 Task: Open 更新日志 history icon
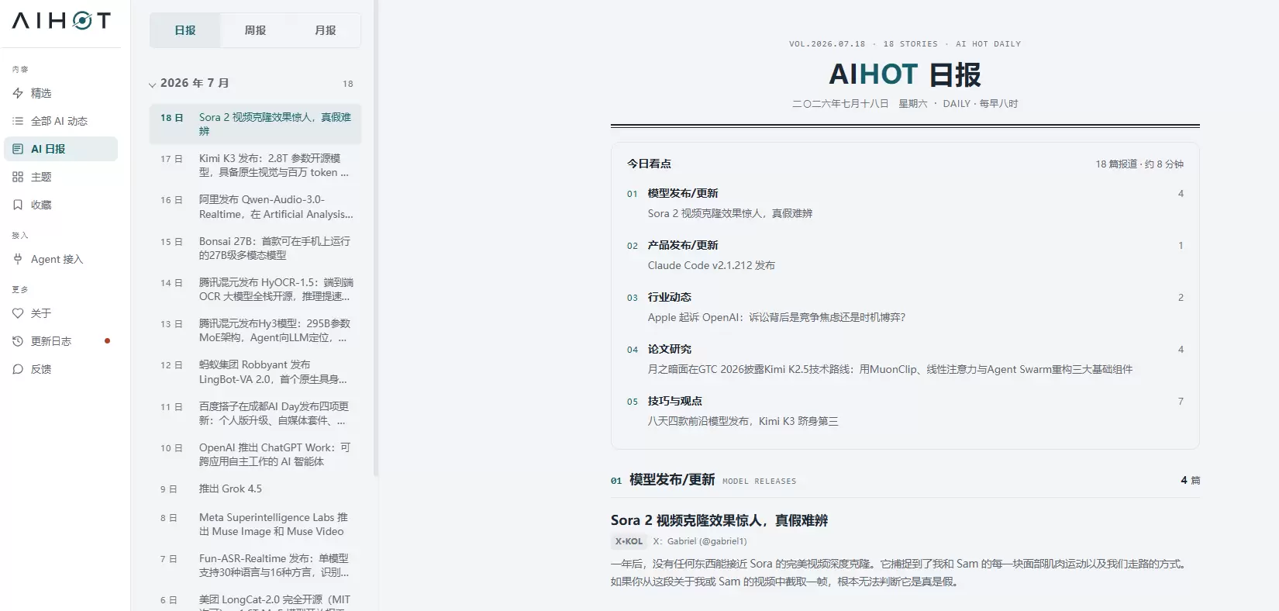click(x=18, y=341)
